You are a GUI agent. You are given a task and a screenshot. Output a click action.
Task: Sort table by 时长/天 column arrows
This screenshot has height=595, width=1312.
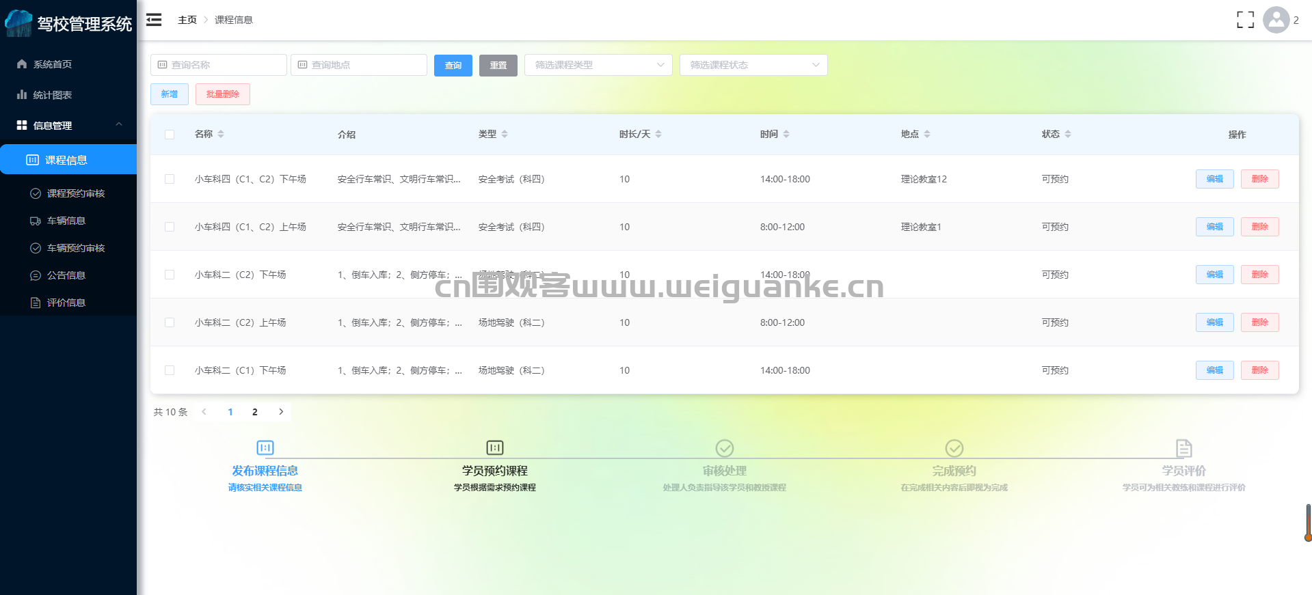coord(658,134)
